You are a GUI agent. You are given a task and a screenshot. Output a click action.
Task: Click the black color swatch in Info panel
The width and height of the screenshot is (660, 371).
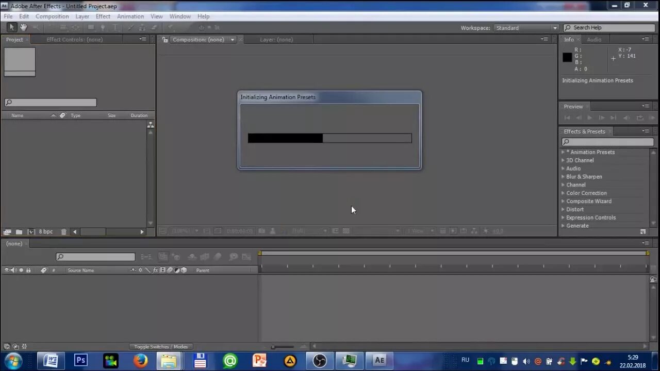pos(567,57)
